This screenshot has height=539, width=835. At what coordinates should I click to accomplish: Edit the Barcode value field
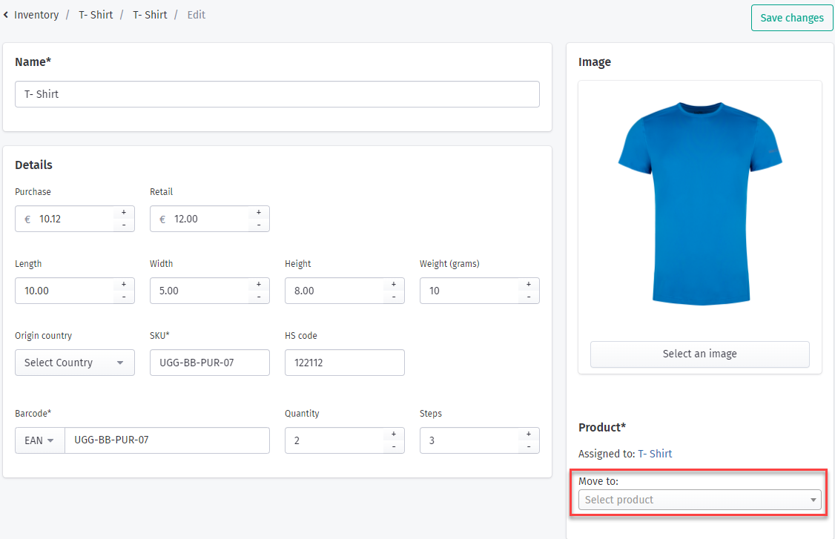click(x=167, y=440)
